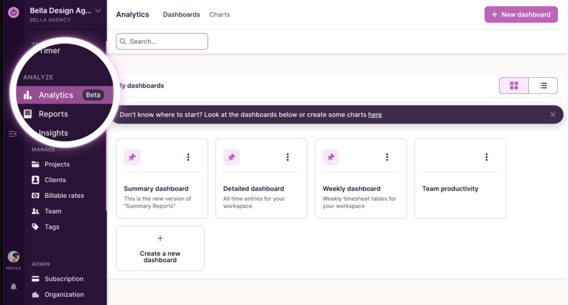Click the search magnifier icon
This screenshot has width=569, height=305.
(123, 41)
